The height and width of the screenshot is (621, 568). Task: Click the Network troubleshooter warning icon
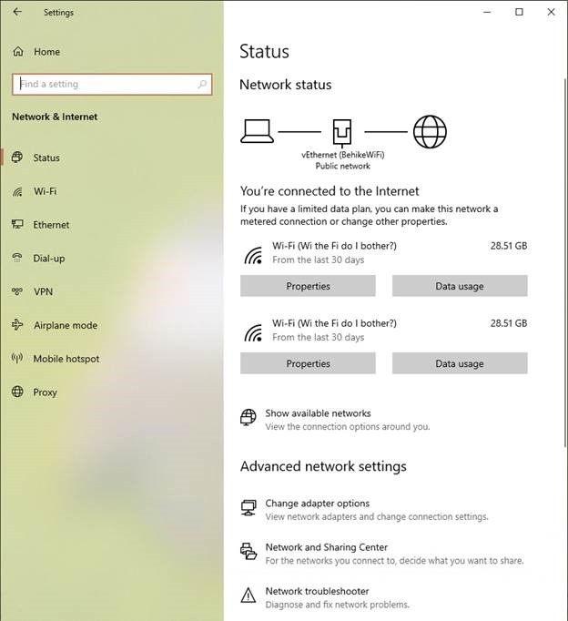(248, 596)
